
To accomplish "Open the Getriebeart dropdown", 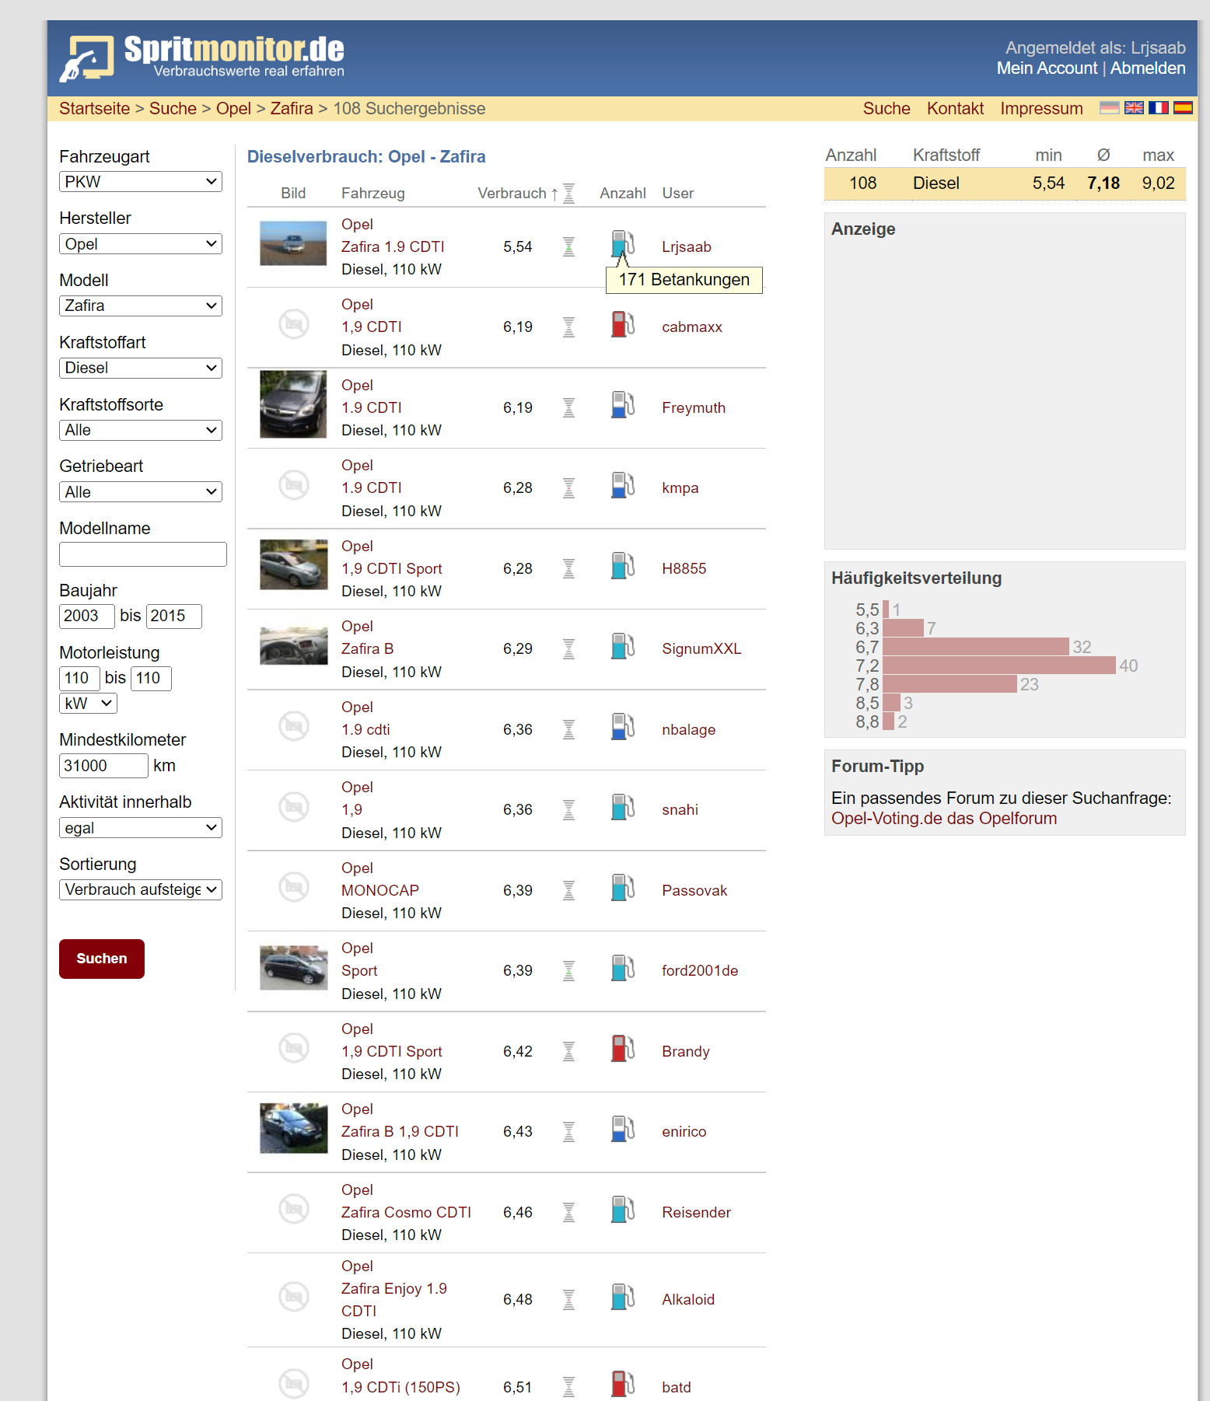I will [141, 492].
